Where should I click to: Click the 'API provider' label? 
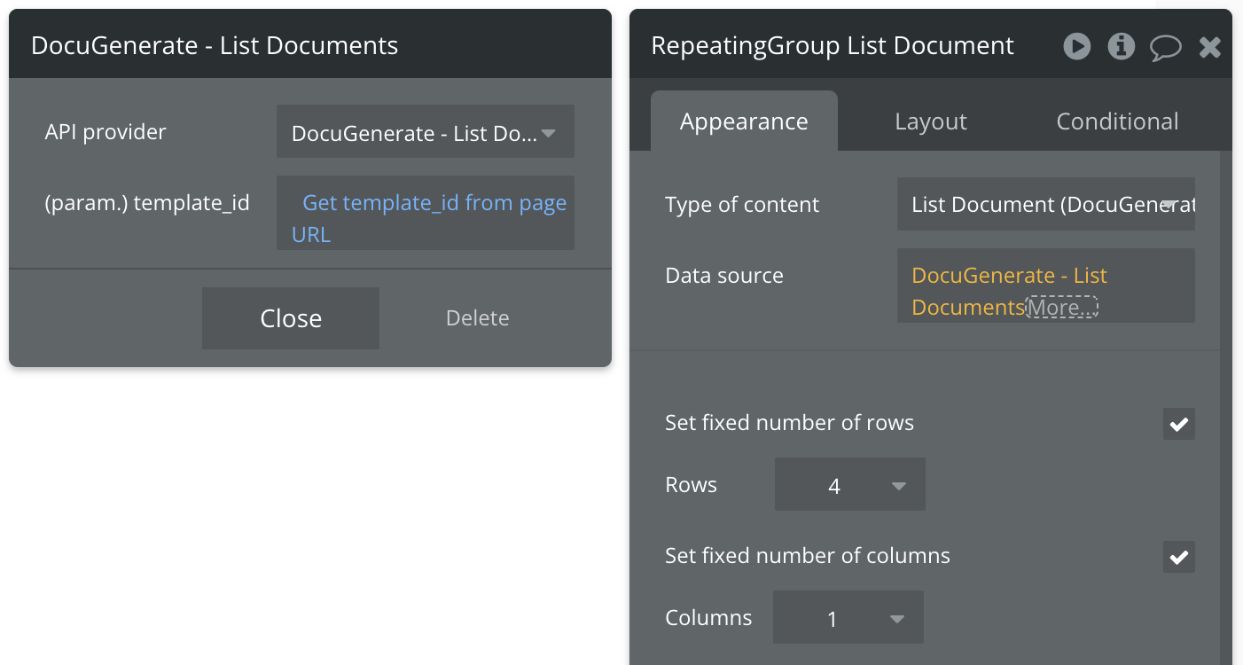tap(106, 132)
